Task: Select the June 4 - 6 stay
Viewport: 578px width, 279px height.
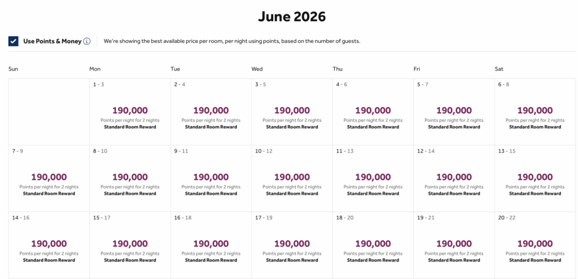Action: [x=373, y=112]
